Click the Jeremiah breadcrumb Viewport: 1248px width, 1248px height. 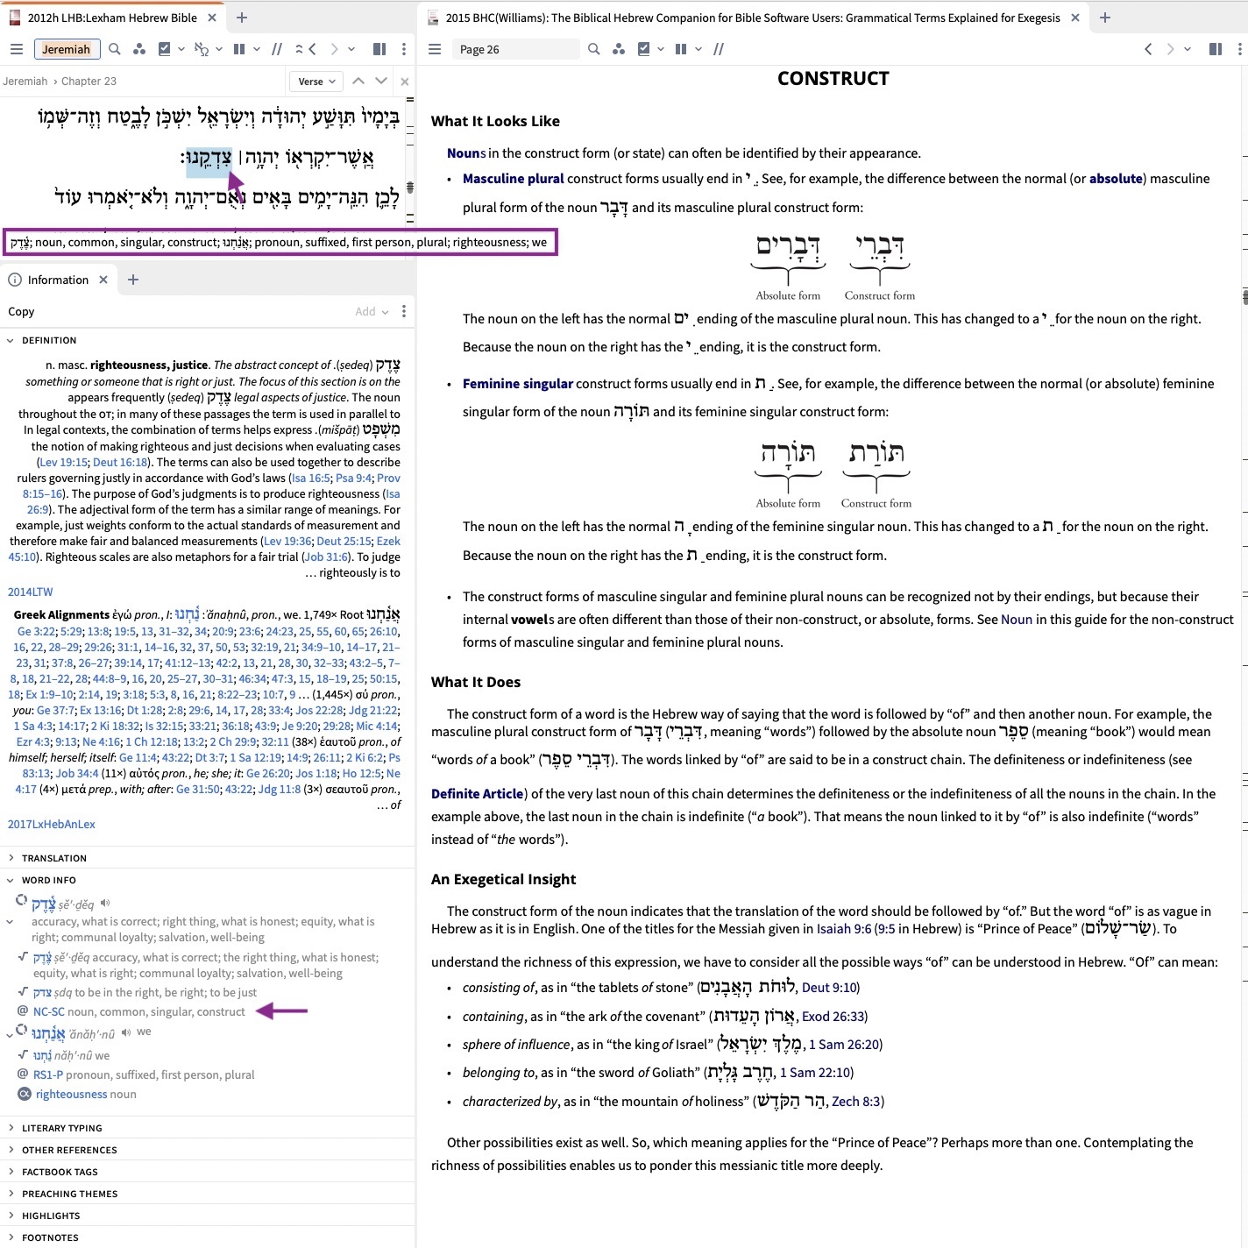[x=25, y=82]
